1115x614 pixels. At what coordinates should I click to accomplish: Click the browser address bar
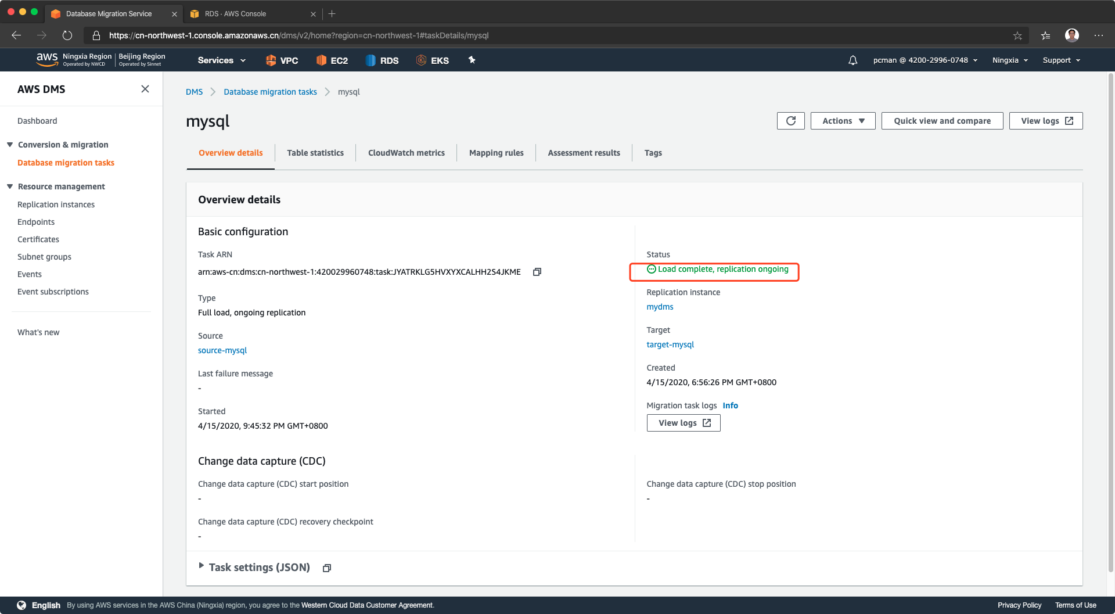tap(523, 35)
